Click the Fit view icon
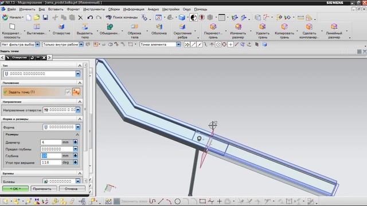 158,18
